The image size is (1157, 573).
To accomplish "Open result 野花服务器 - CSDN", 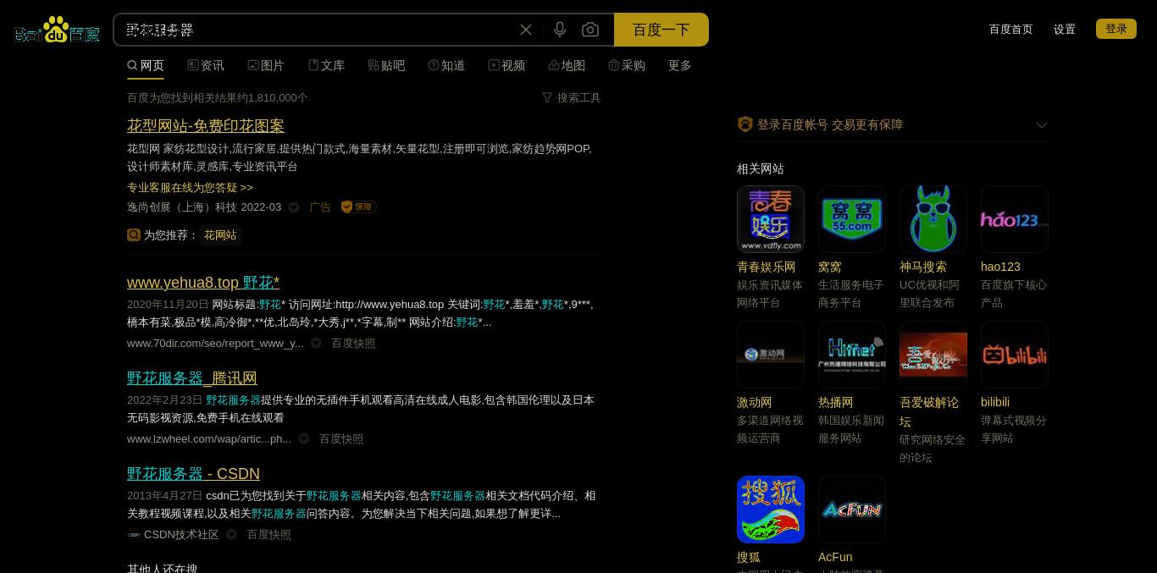I will [x=193, y=474].
